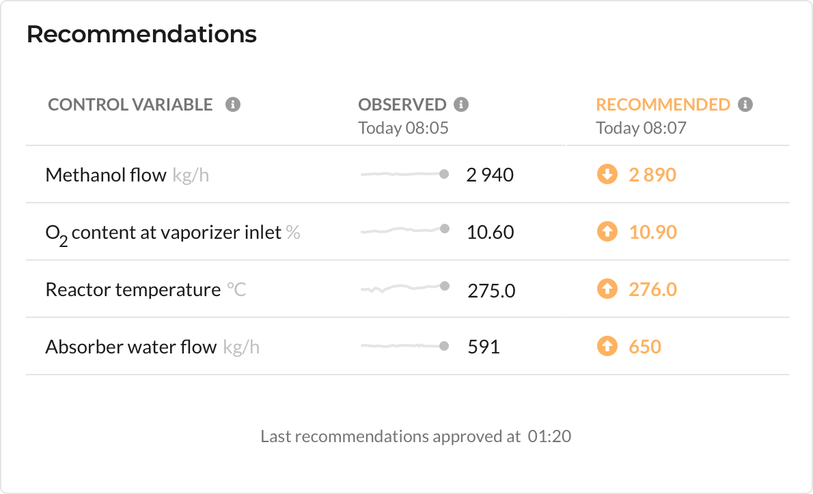The image size is (813, 494).
Task: Click the O2 content trend sparkline
Action: coord(405,230)
